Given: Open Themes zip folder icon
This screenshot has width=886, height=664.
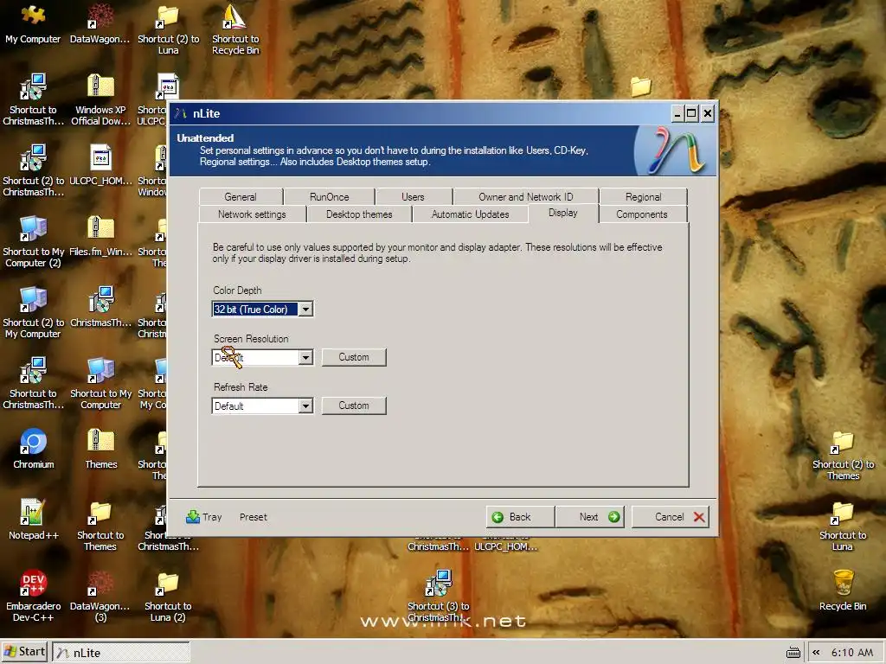Looking at the screenshot, I should tap(100, 449).
